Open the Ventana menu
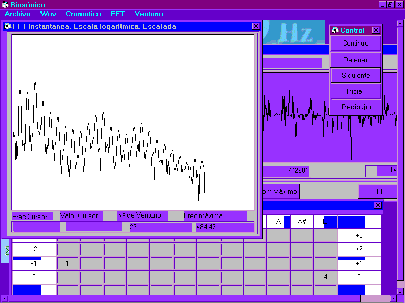Image resolution: width=405 pixels, height=303 pixels. click(149, 14)
